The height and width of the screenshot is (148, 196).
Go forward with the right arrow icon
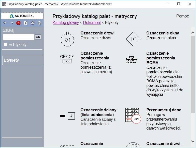[12, 23]
